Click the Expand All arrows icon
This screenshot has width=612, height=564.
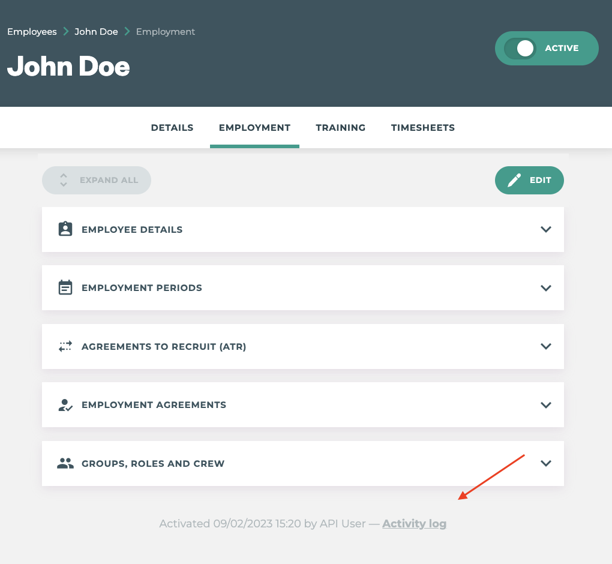pyautogui.click(x=63, y=180)
